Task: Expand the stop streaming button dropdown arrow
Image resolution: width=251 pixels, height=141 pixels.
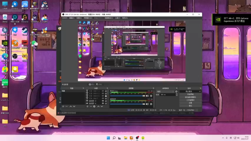Action: coord(200,91)
